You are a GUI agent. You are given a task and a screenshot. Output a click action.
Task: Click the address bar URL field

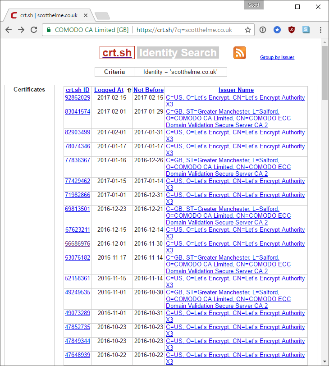pos(184,30)
